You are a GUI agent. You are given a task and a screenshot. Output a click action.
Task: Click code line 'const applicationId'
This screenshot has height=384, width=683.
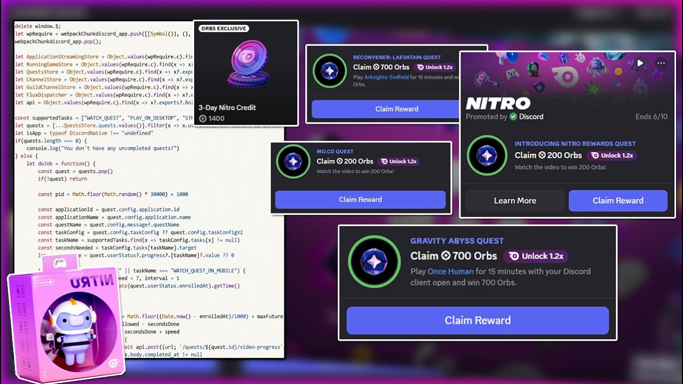click(108, 210)
